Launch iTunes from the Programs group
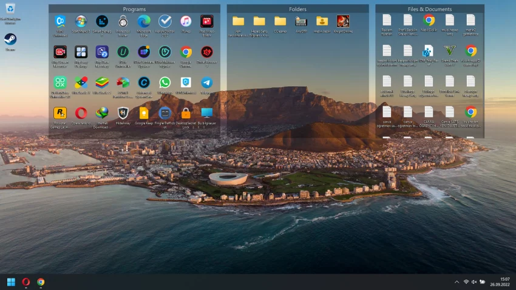This screenshot has height=290, width=516. click(186, 22)
